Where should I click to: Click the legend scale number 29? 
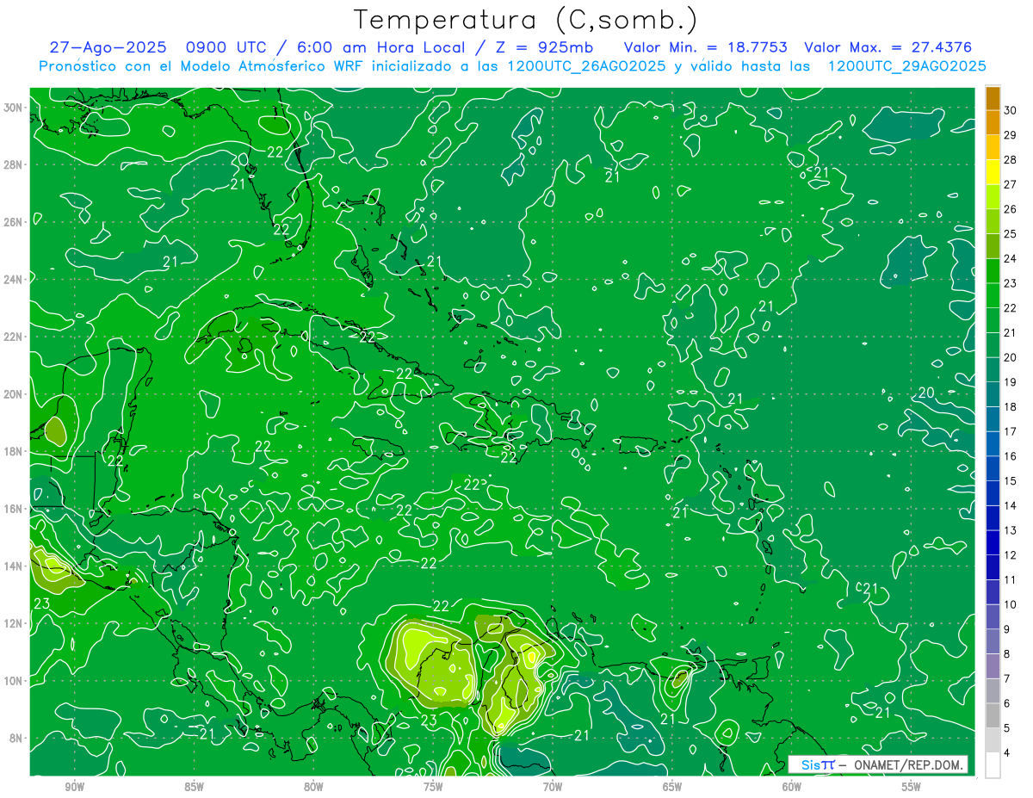click(1011, 134)
